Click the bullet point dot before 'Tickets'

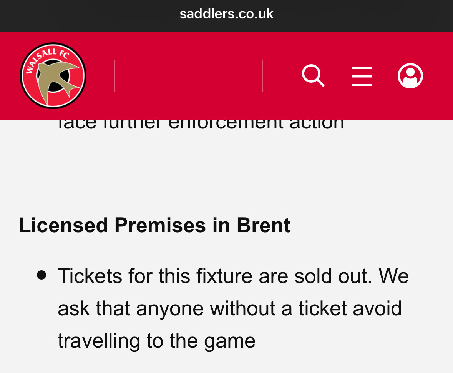click(x=41, y=275)
